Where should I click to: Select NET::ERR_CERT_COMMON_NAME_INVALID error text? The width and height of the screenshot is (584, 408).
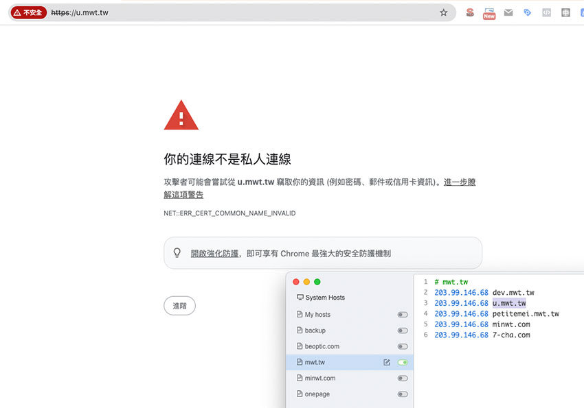point(229,213)
